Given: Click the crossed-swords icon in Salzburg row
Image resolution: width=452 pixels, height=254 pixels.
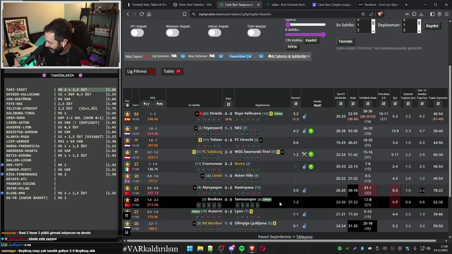Looking at the screenshot, I should (304, 154).
